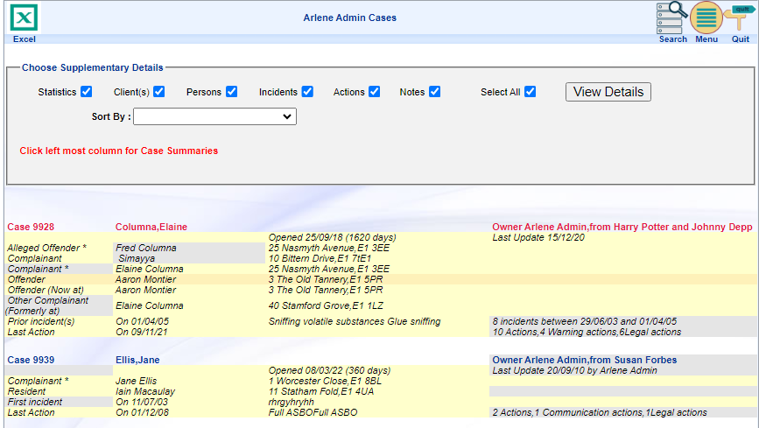Click 'First incident' row label
Screen dimensions: 759x428
[x=35, y=403]
